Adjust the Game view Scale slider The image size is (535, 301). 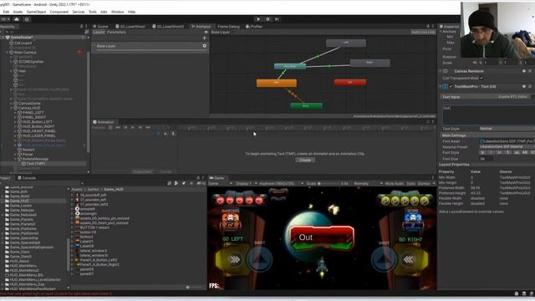click(329, 184)
